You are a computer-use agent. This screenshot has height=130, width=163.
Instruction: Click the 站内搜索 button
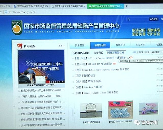click(x=153, y=19)
